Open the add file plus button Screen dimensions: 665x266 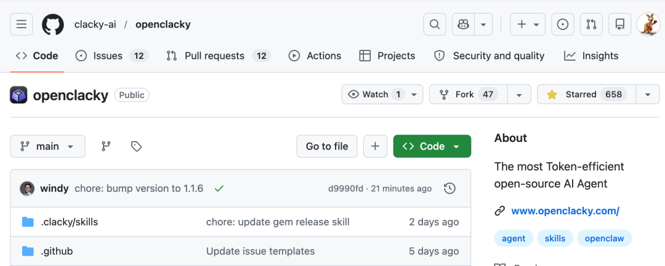[375, 146]
